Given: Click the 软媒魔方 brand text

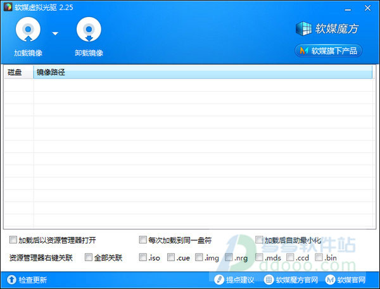Looking at the screenshot, I should (337, 28).
